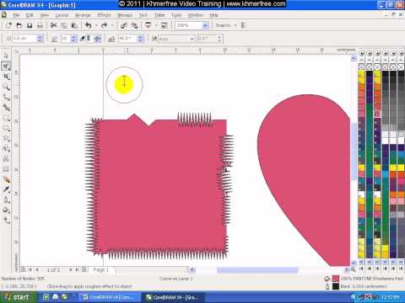Adjust the spike frequency spinner arrows
Image resolution: width=405 pixels, height=303 pixels.
73,39
